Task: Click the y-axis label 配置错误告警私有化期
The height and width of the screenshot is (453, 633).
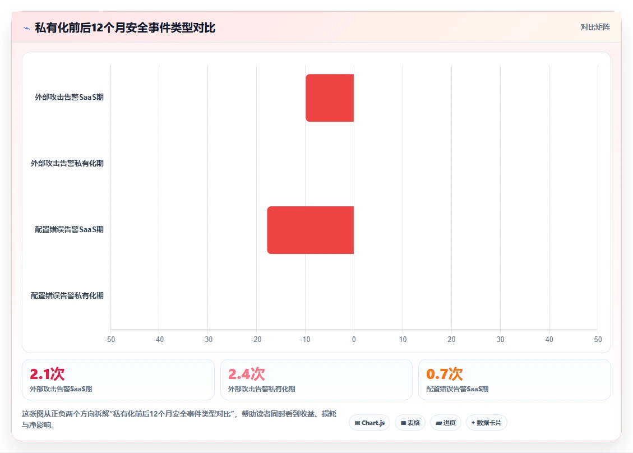Action: (67, 296)
